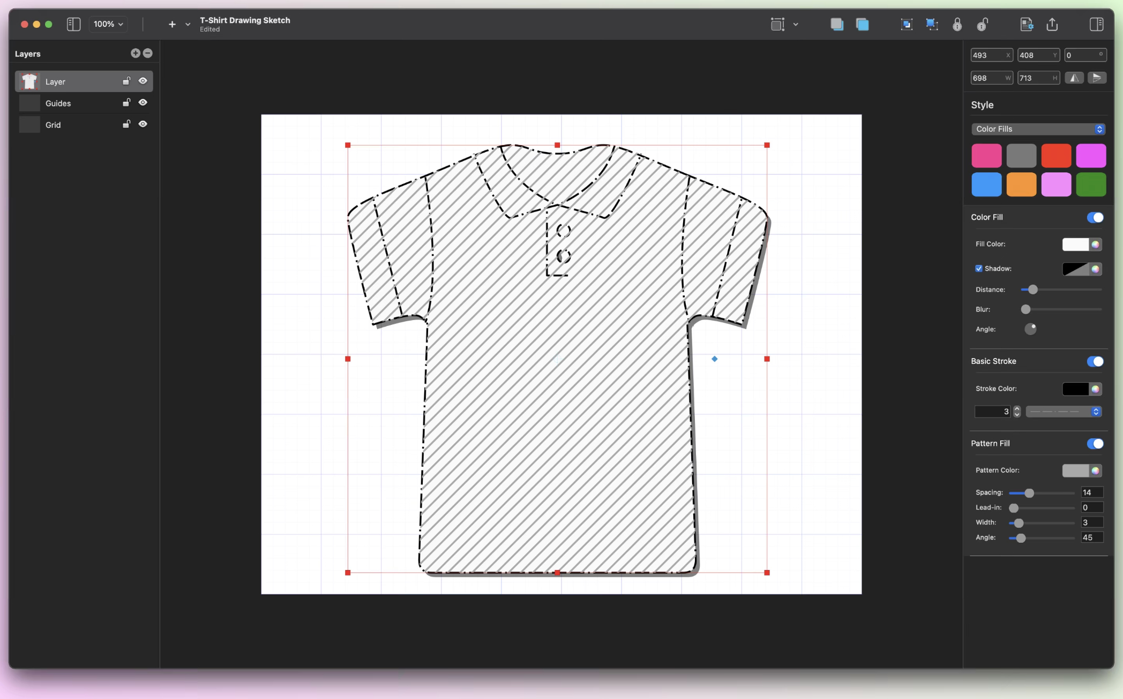
Task: Turn off the Color Fill switch
Action: [1095, 217]
